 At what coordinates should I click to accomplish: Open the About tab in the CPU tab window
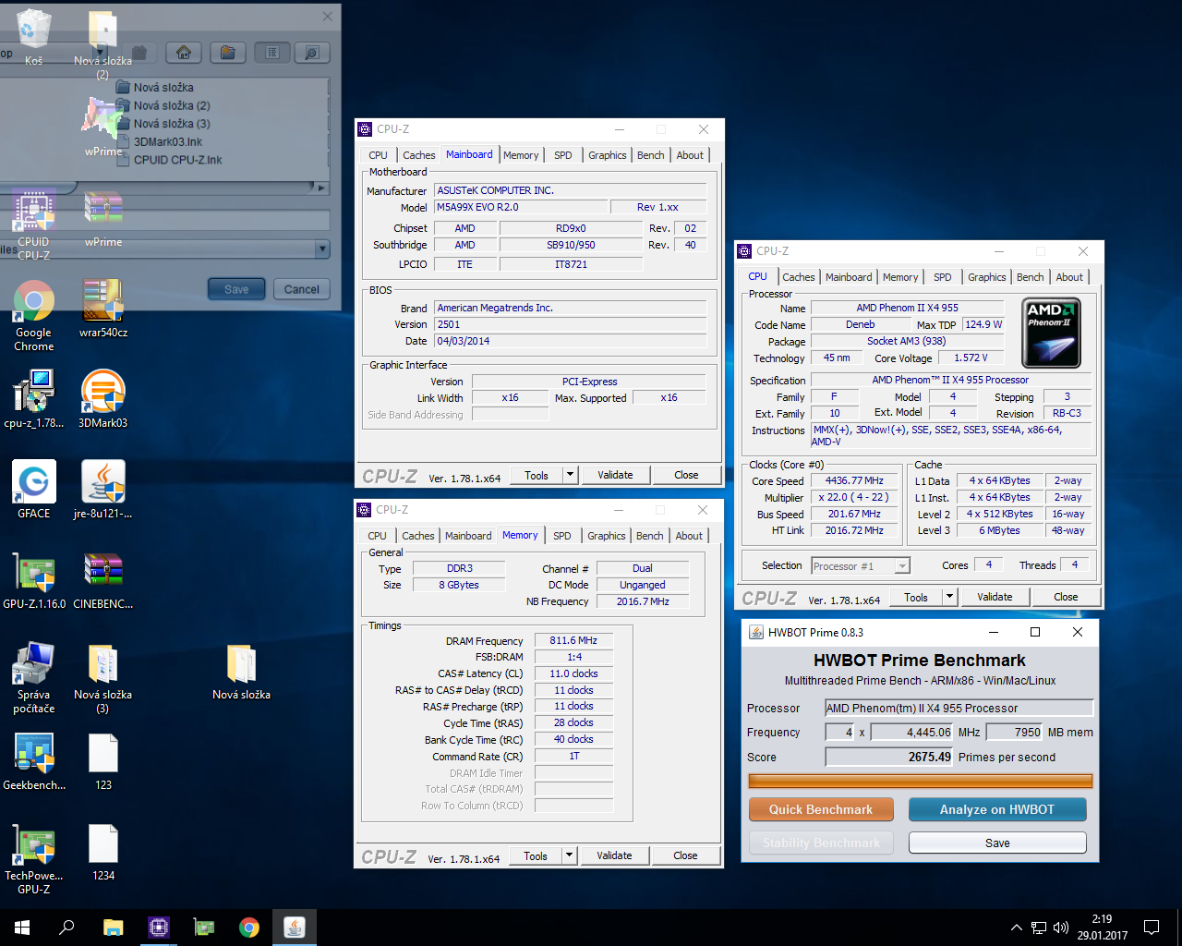(x=1069, y=277)
